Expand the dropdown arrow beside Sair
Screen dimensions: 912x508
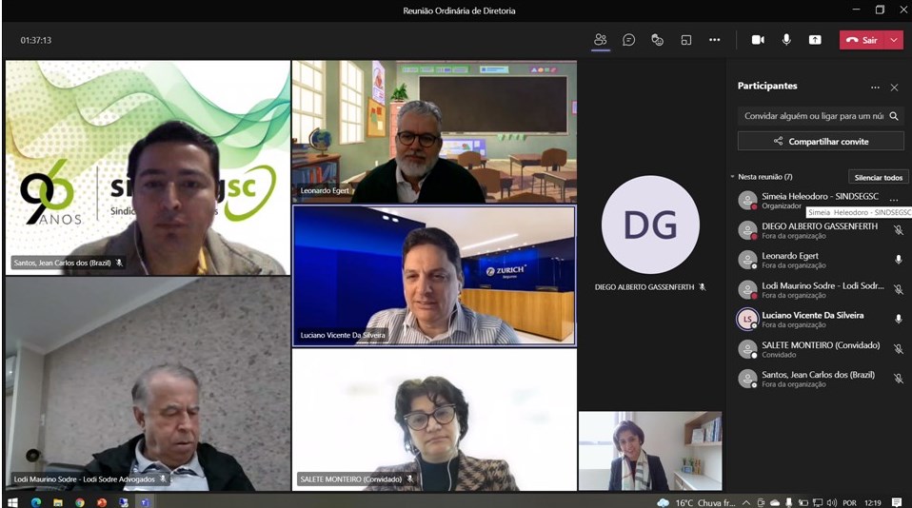pos(894,40)
